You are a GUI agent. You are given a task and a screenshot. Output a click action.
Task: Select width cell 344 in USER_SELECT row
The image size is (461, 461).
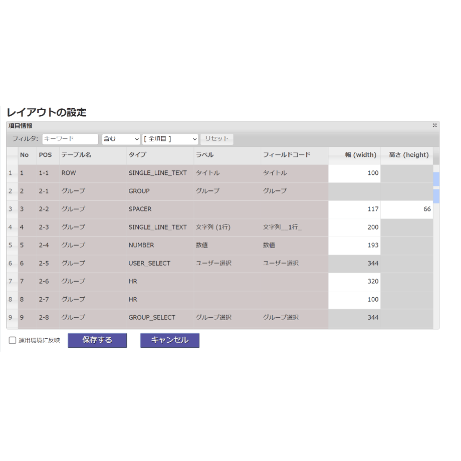[354, 264]
